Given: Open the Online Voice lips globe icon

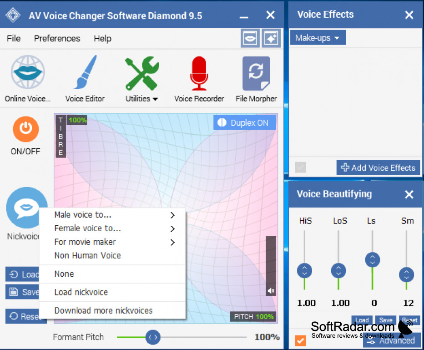Looking at the screenshot, I should tap(28, 72).
